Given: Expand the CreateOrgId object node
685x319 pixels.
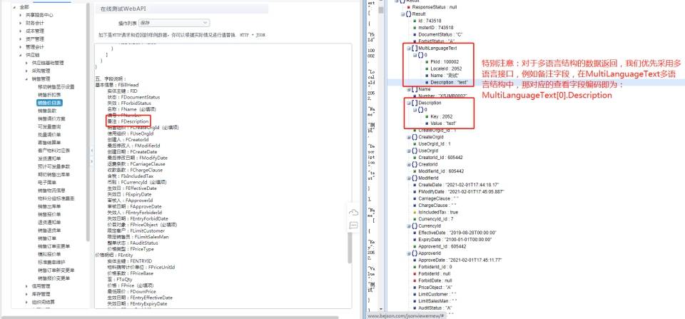Looking at the screenshot, I should pyautogui.click(x=409, y=137).
